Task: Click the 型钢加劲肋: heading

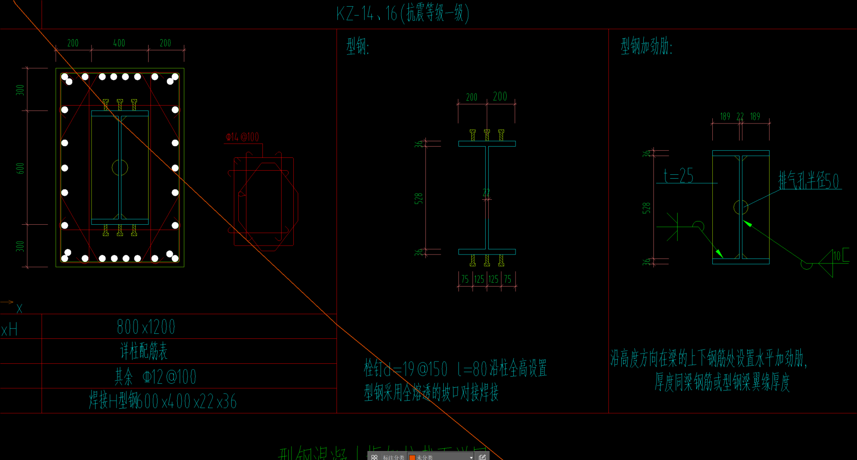Action: pos(646,46)
